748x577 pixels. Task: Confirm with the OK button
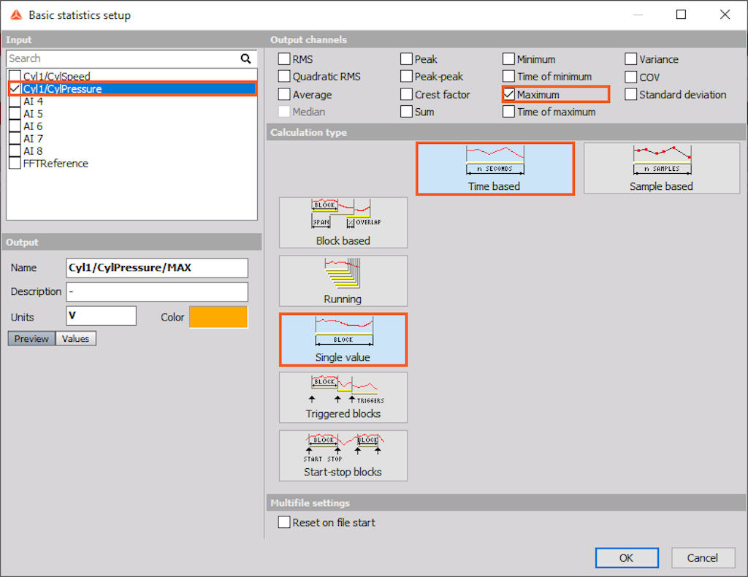point(627,558)
